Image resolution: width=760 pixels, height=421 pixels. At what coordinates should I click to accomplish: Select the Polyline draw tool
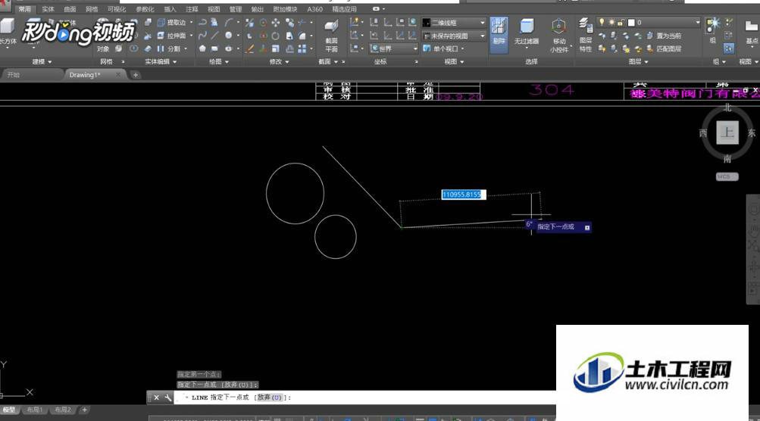202,22
